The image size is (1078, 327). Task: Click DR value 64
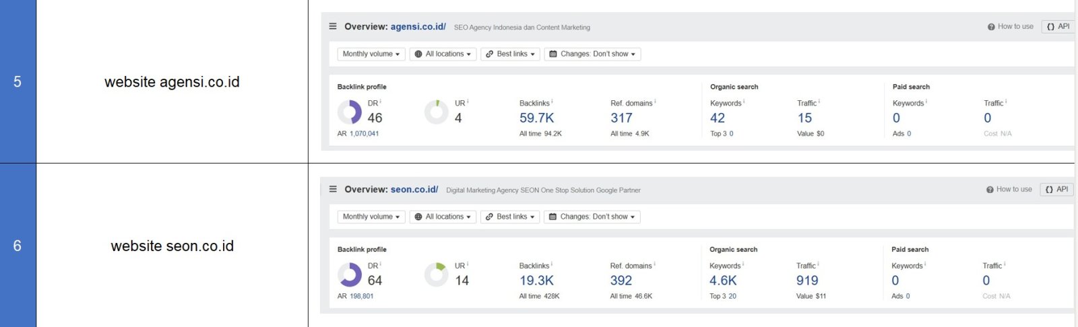click(x=375, y=281)
